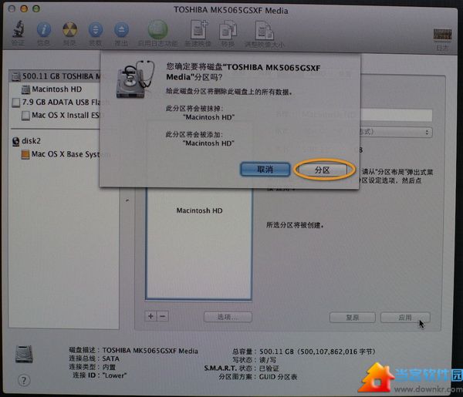
Task: Select the Macintosh HD partition block
Action: (x=199, y=244)
